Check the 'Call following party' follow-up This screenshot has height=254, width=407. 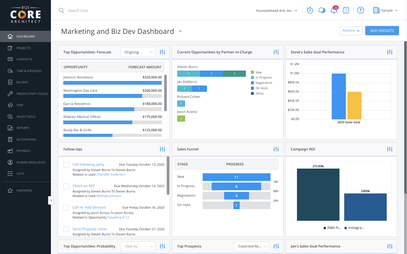point(66,165)
